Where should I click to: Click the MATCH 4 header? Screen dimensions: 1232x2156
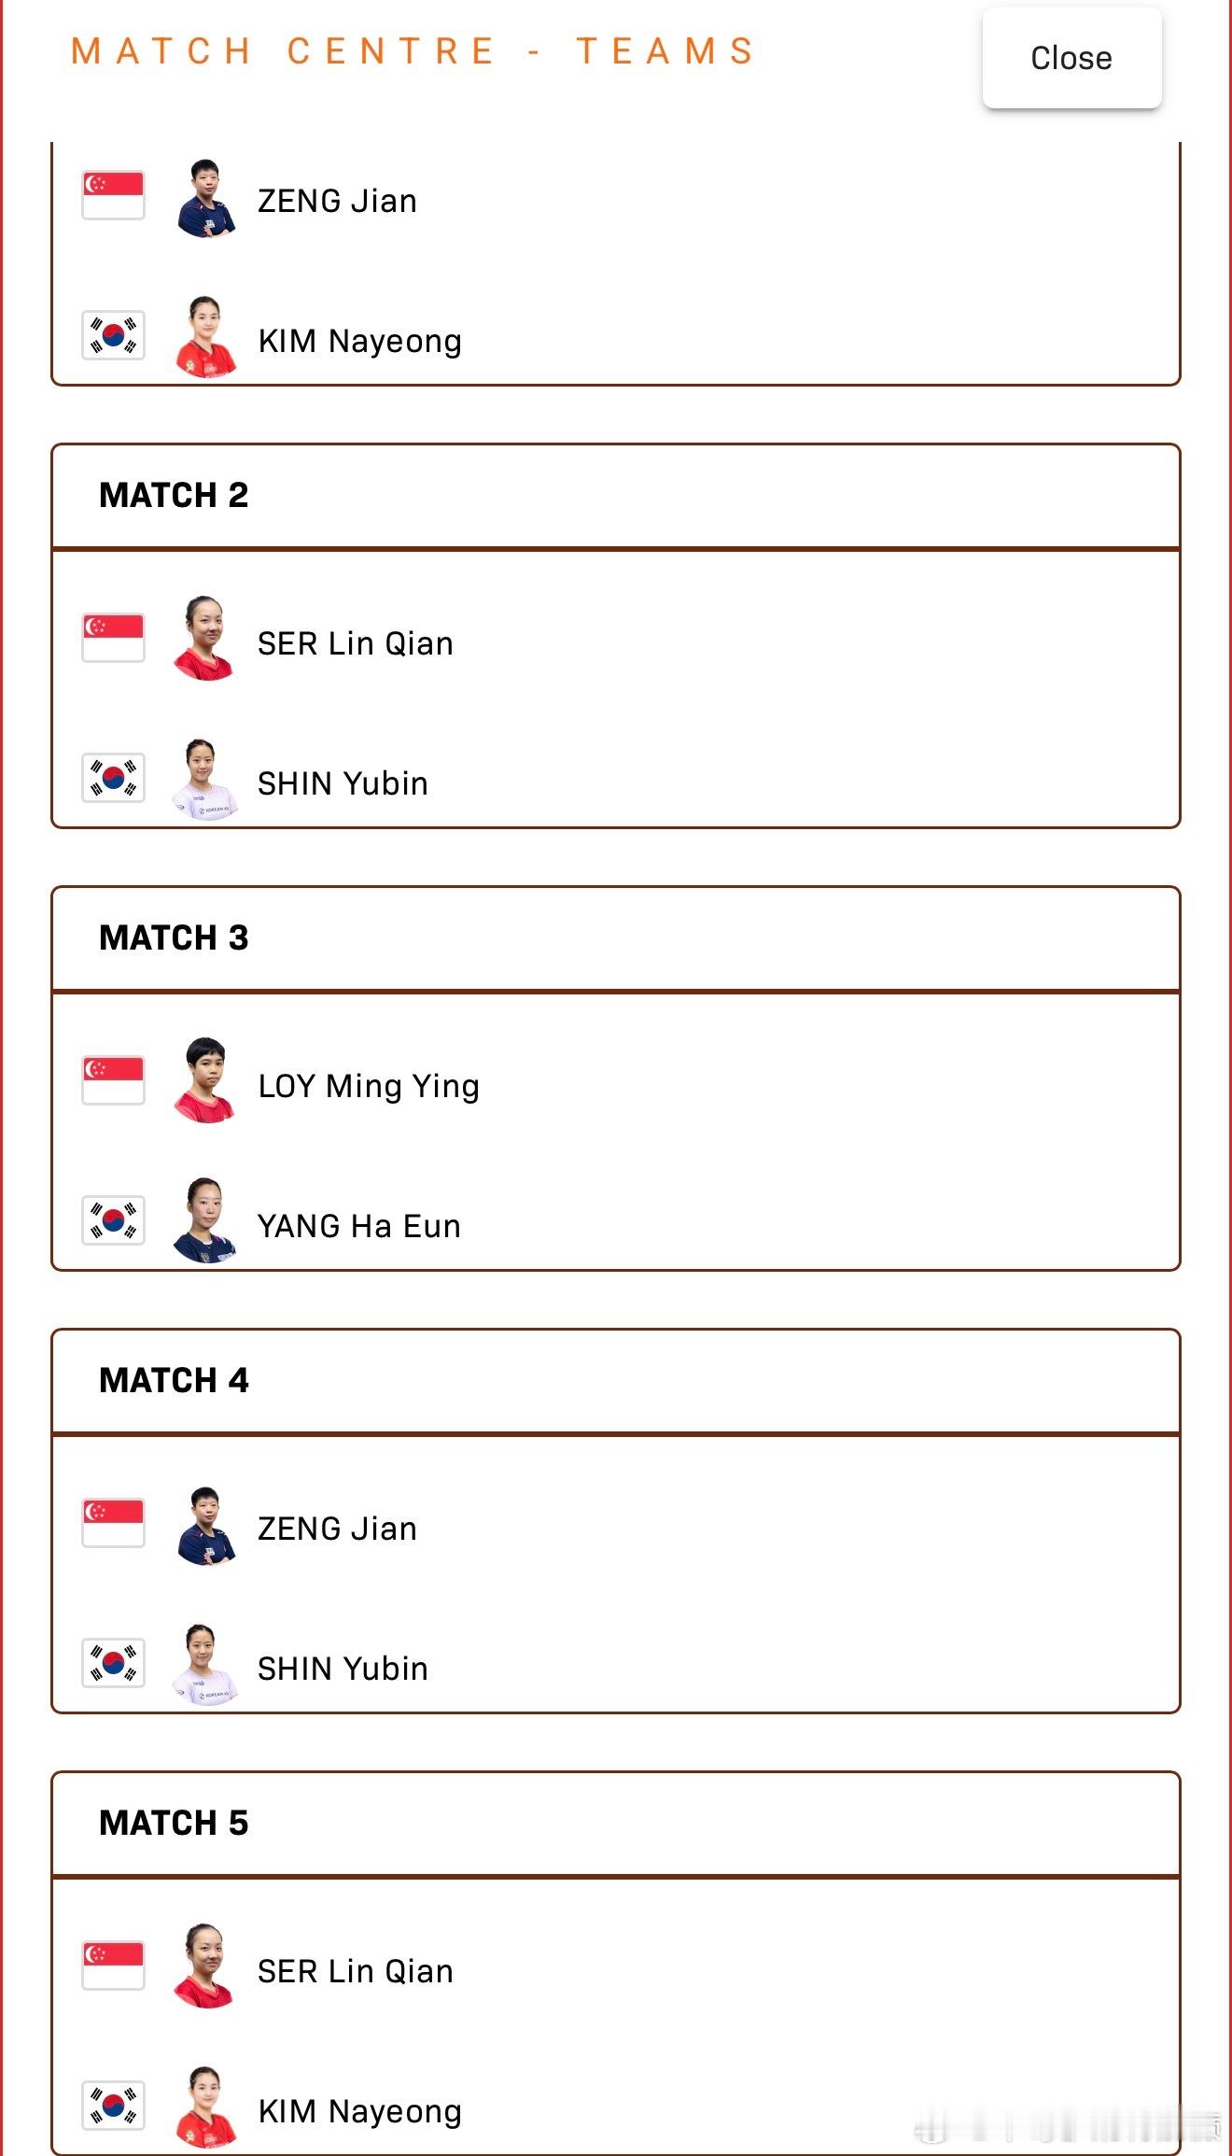[x=616, y=1381]
